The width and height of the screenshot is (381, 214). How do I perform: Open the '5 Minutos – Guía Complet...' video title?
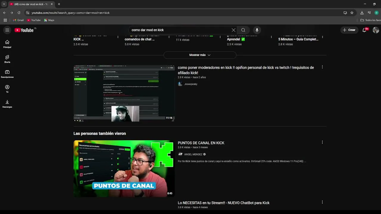click(298, 39)
